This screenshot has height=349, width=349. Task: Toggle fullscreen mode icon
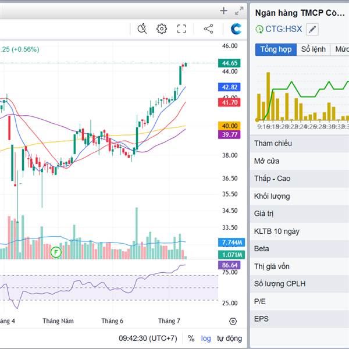pos(181,29)
